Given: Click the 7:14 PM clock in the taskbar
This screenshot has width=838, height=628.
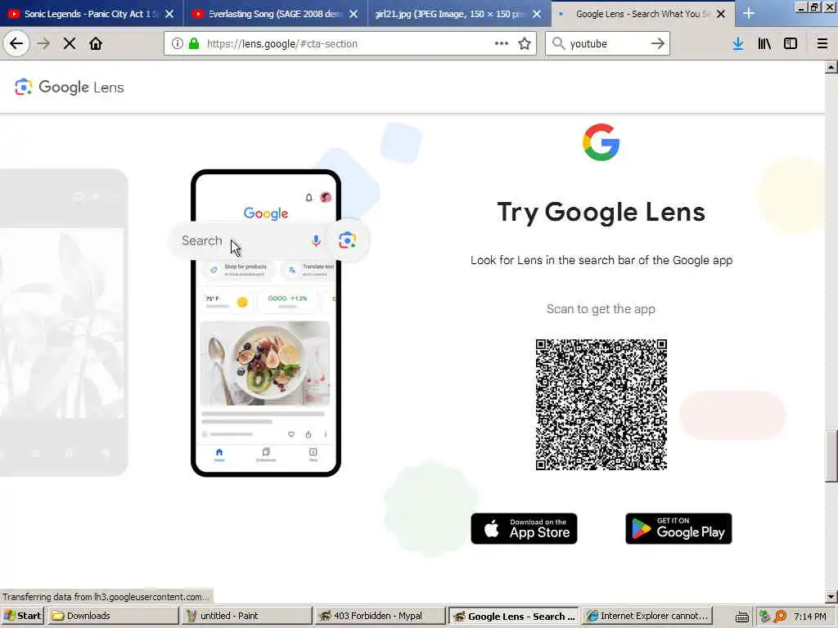Looking at the screenshot, I should pos(809,617).
